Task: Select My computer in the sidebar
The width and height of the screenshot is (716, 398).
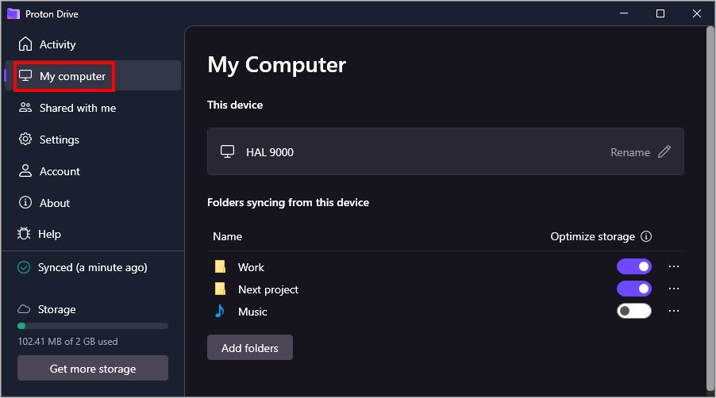Action: [x=93, y=75]
